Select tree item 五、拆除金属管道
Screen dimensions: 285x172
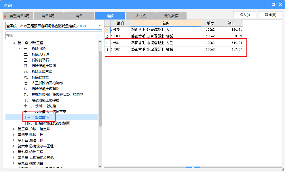[38, 71]
